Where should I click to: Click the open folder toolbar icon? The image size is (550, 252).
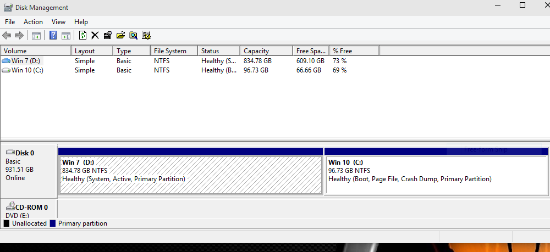(x=120, y=35)
